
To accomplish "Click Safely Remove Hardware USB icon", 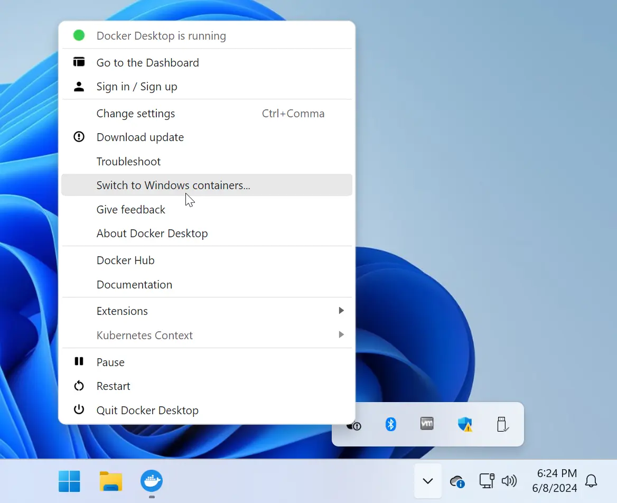I will 502,424.
